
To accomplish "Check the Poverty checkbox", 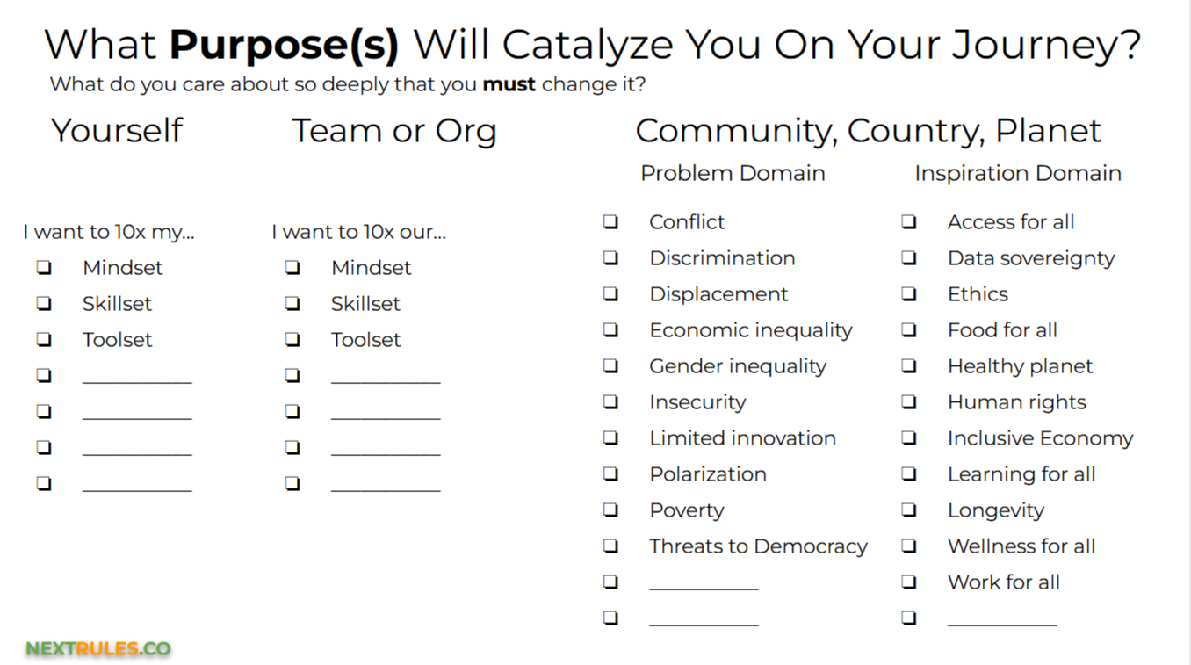I will click(610, 510).
